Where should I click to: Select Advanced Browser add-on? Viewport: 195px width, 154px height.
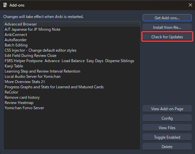click(72, 24)
